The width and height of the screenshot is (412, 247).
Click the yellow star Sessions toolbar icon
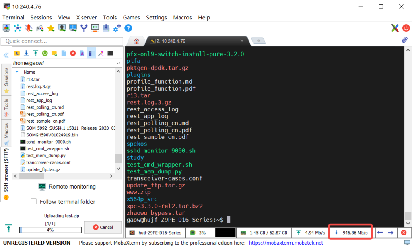[x=51, y=28]
